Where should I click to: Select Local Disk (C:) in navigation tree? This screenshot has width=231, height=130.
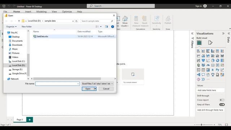coord(18,61)
